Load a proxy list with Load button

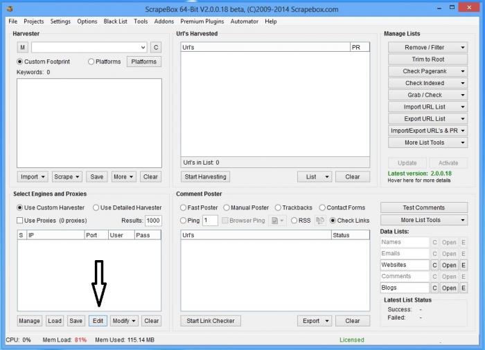click(55, 321)
